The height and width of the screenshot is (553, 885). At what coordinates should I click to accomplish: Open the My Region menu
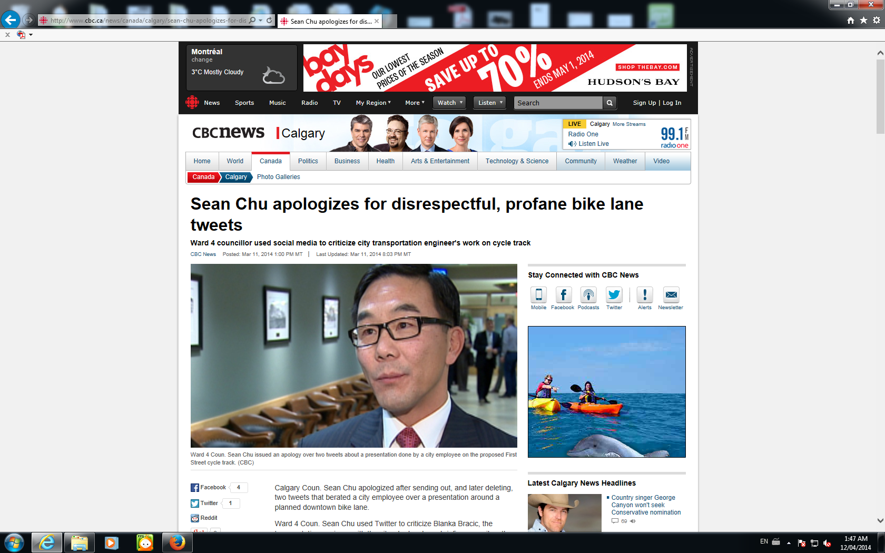pos(373,103)
